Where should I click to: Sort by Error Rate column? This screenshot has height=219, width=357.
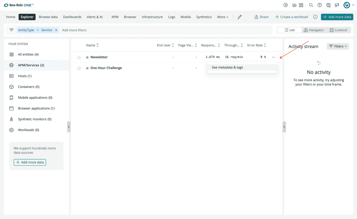click(x=257, y=45)
